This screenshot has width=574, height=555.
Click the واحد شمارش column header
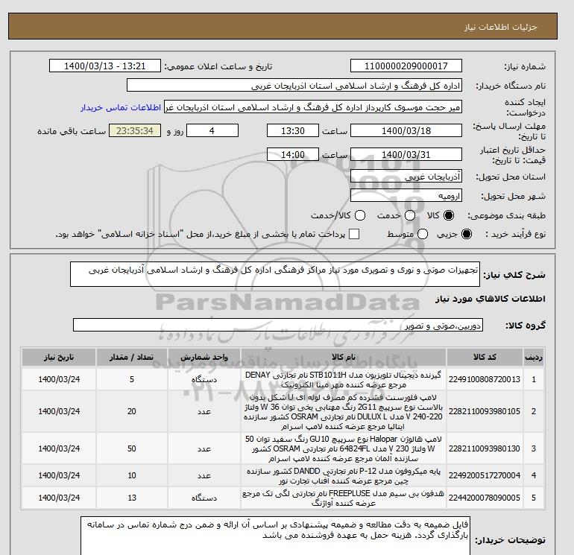[x=204, y=358]
